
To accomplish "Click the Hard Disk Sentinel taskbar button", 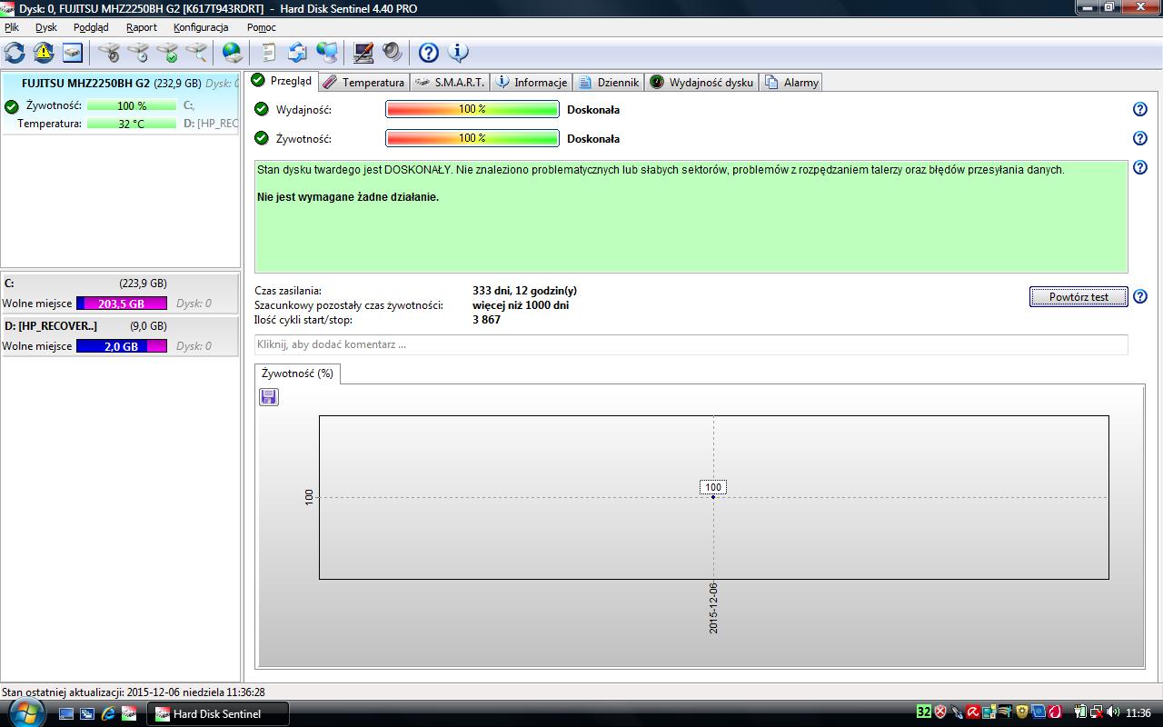I will coord(218,713).
